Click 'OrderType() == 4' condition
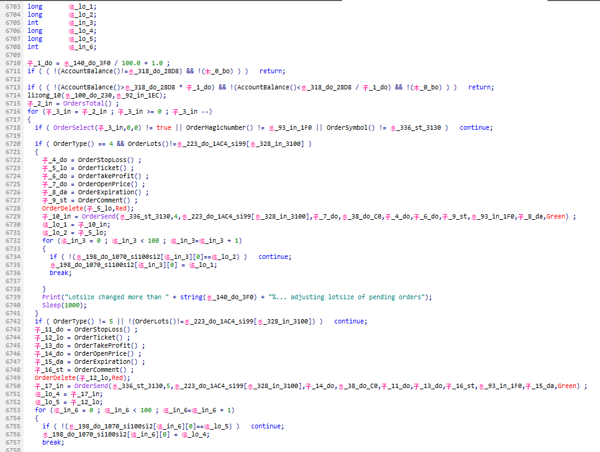This screenshot has height=452, width=600. tap(83, 144)
